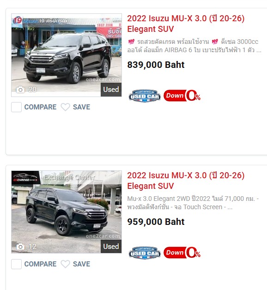Viewport: 267px width, 290px height.
Task: Click the Used Car association badge on first listing
Action: [x=145, y=96]
